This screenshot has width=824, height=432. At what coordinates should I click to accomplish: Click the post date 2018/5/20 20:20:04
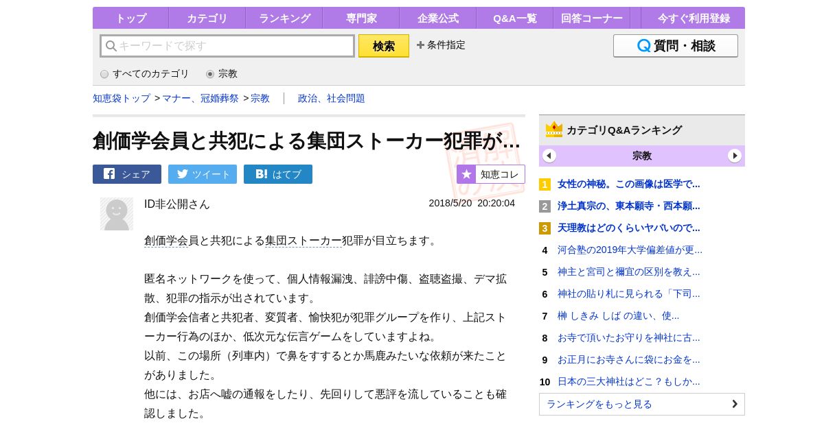click(472, 203)
